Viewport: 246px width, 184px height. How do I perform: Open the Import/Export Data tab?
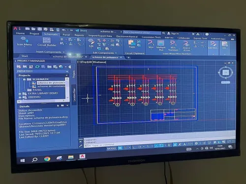point(100,36)
